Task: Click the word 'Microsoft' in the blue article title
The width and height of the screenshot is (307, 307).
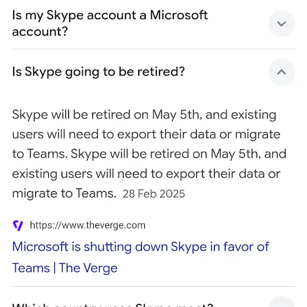Action: 40,246
